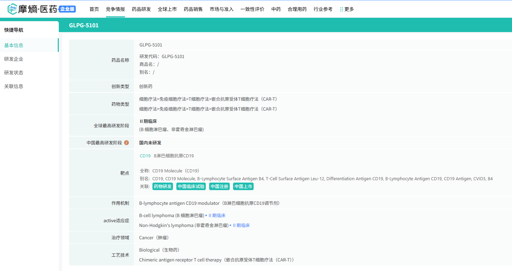Viewport: 512px width, 271px height.
Task: Open the 一致性评价 section
Action: (252, 9)
